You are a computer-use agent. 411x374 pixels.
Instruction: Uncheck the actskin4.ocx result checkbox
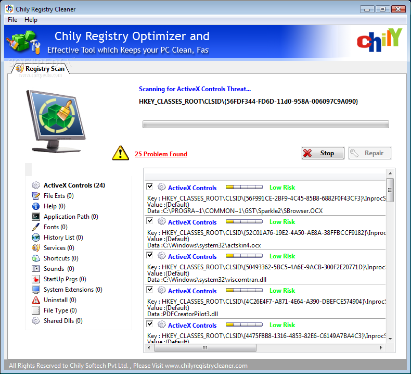click(150, 221)
